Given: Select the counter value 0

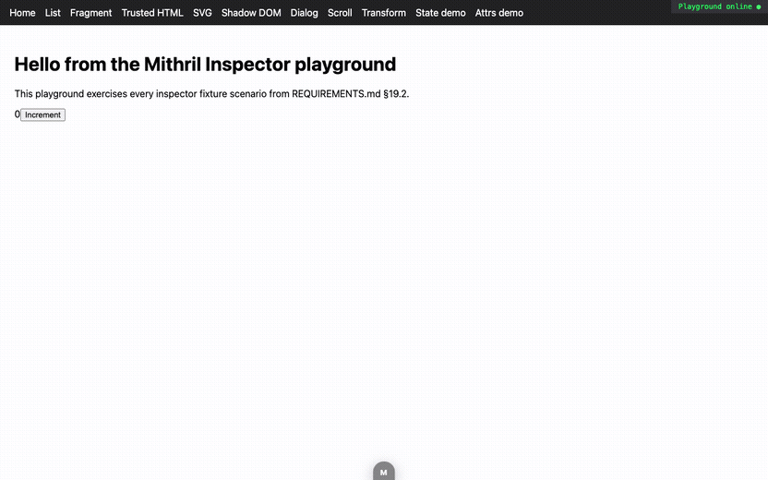Looking at the screenshot, I should tap(18, 114).
